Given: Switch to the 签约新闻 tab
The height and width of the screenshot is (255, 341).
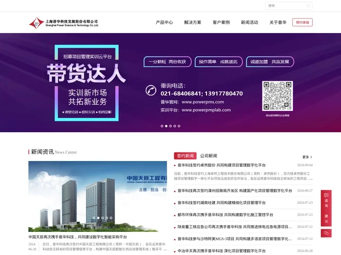Looking at the screenshot, I should pyautogui.click(x=185, y=156).
